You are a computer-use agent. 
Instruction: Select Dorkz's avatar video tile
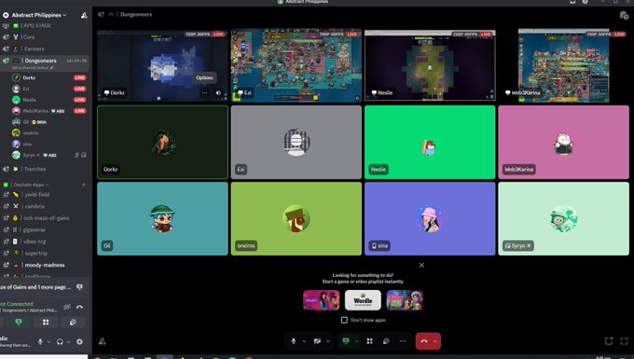click(162, 142)
